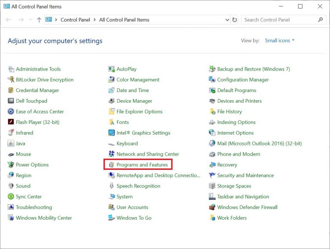Image resolution: width=330 pixels, height=249 pixels.
Task: Click the Power Options icon
Action: pos(11,165)
